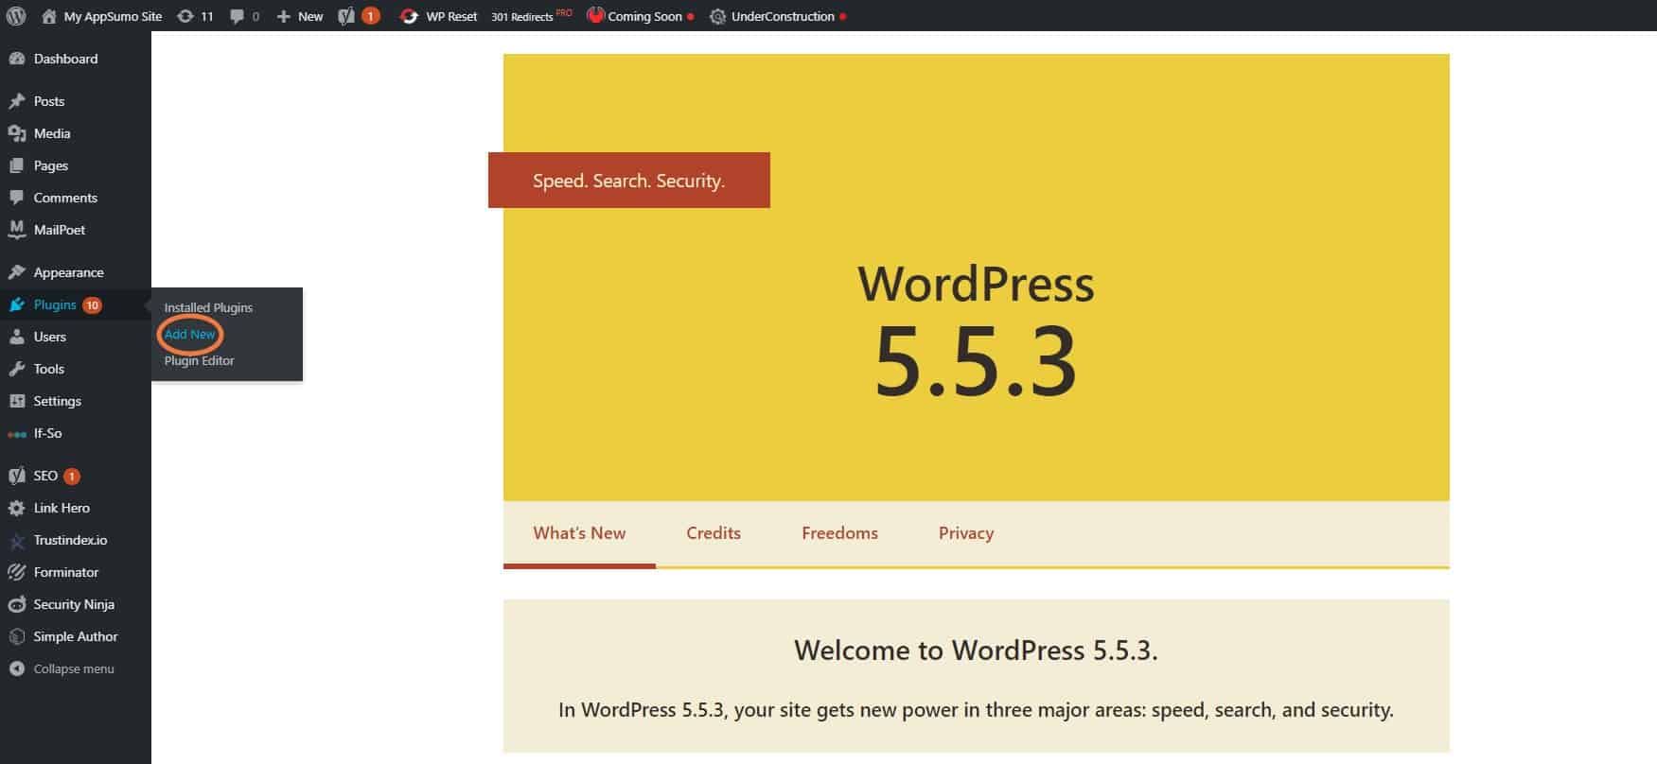Screen dimensions: 1657x764
Task: Open the Security Ninja menu
Action: coord(76,604)
